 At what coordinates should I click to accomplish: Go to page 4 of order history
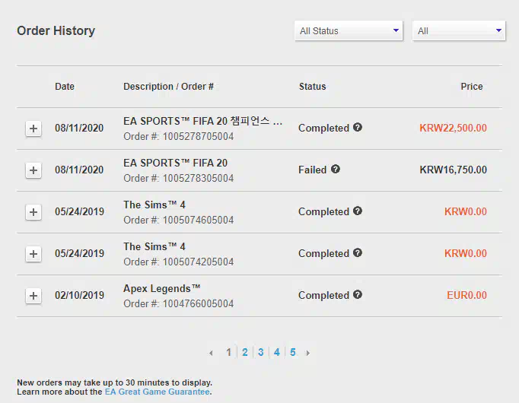[277, 352]
